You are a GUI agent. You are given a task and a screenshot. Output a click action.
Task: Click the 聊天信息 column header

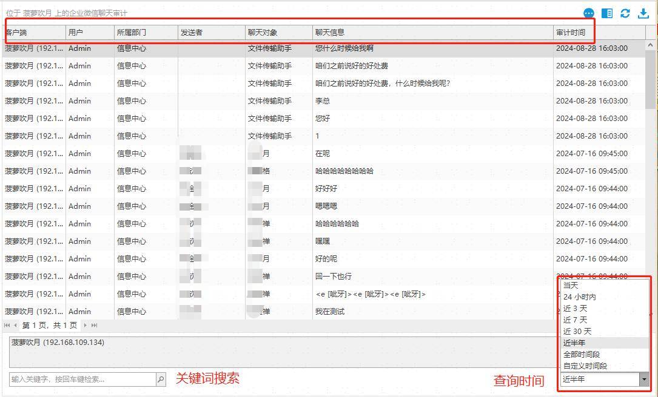[329, 32]
